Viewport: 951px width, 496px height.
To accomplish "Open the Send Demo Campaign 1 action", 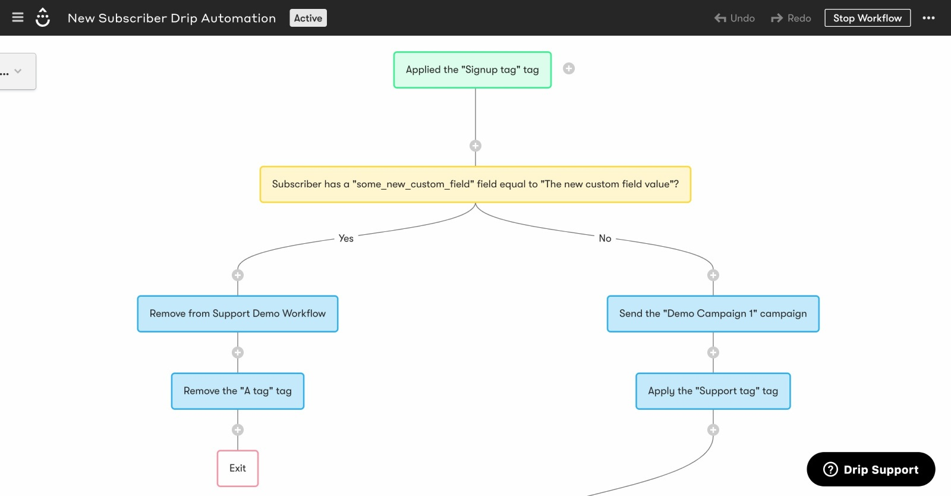I will pos(713,313).
